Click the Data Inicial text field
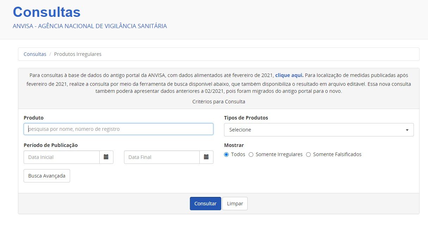Viewport: 428px width, 231px height. pyautogui.click(x=62, y=157)
